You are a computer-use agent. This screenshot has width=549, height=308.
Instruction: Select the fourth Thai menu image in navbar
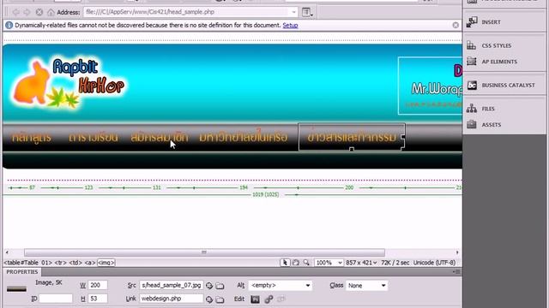[x=244, y=137]
